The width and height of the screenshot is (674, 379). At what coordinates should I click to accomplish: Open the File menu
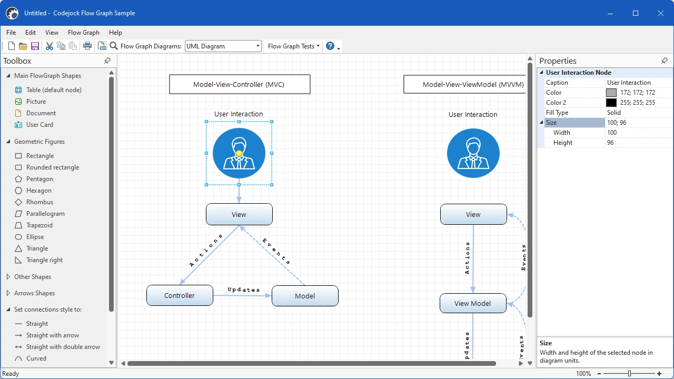pyautogui.click(x=11, y=33)
